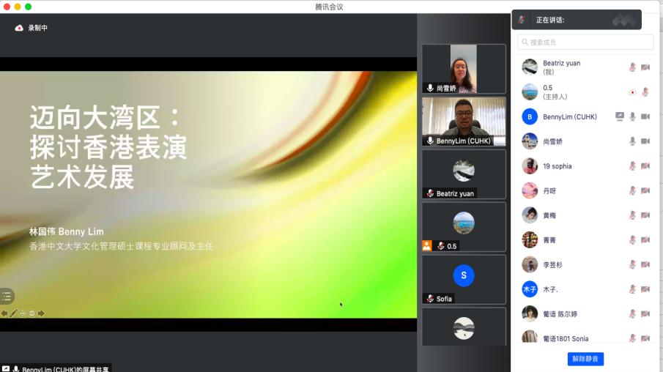
Task: Toggle the muted mic for Beatriz yuan
Action: coord(632,67)
